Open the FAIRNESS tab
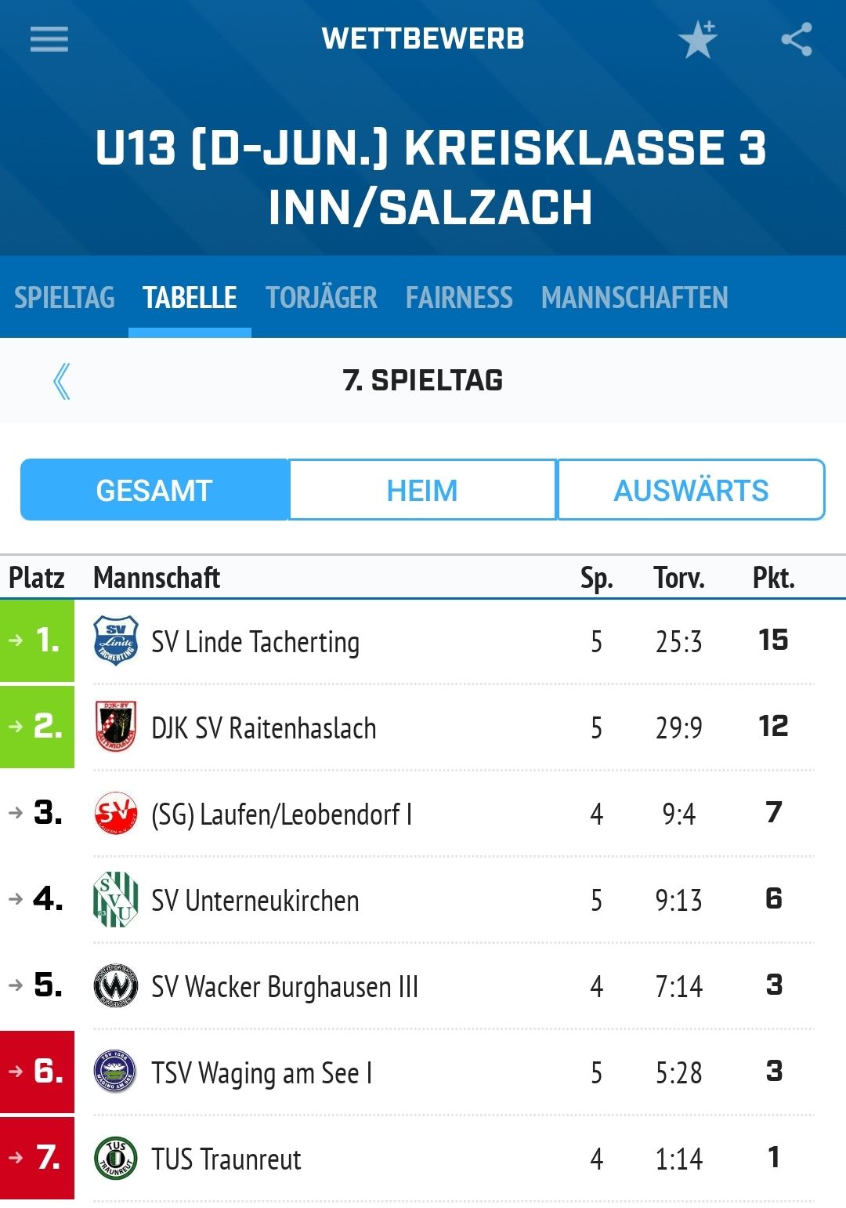 point(459,298)
